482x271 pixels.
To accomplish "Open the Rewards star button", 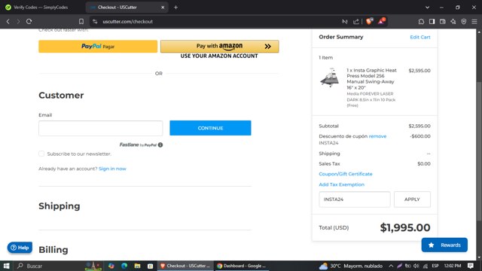I will [444, 245].
